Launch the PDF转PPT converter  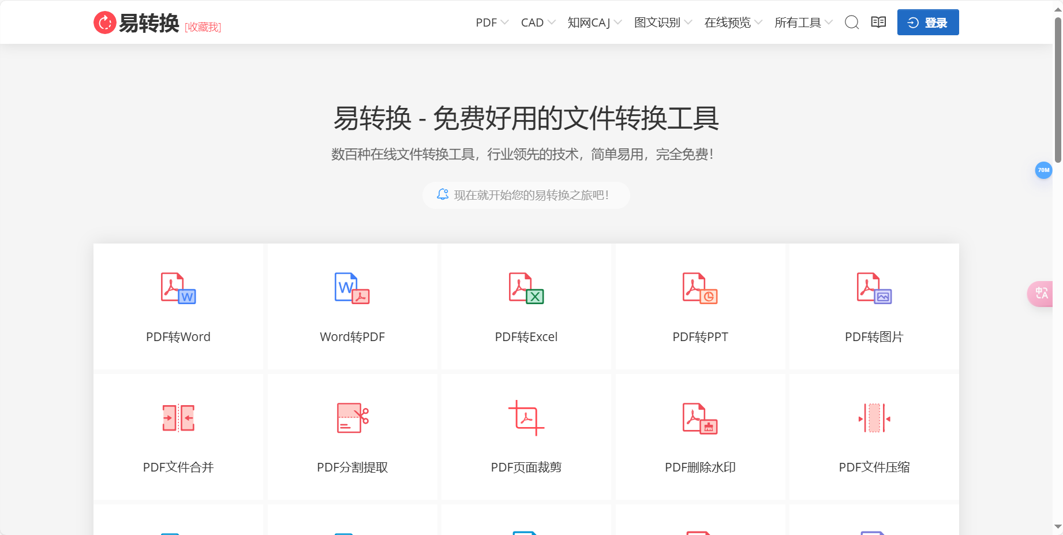[700, 306]
